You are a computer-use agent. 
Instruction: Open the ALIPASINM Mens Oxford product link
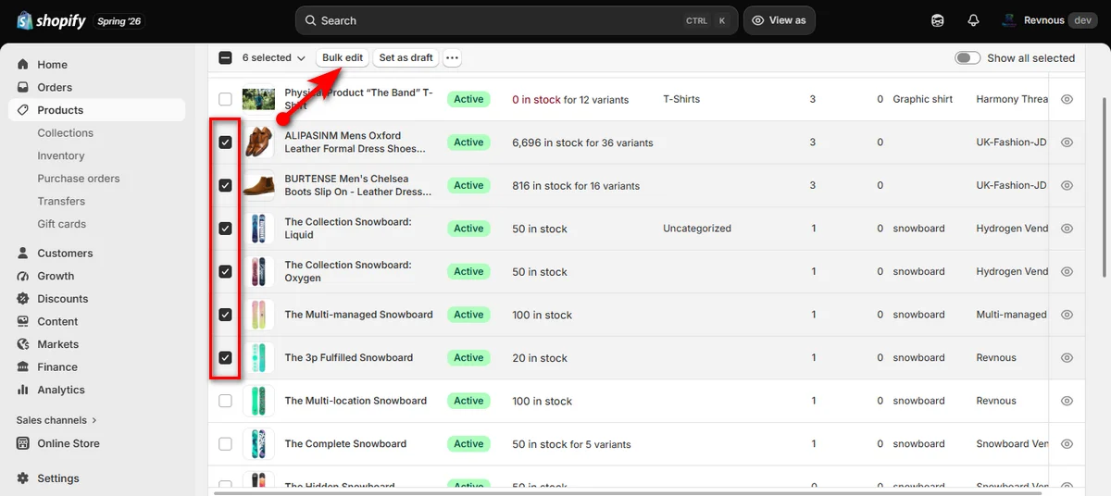356,142
